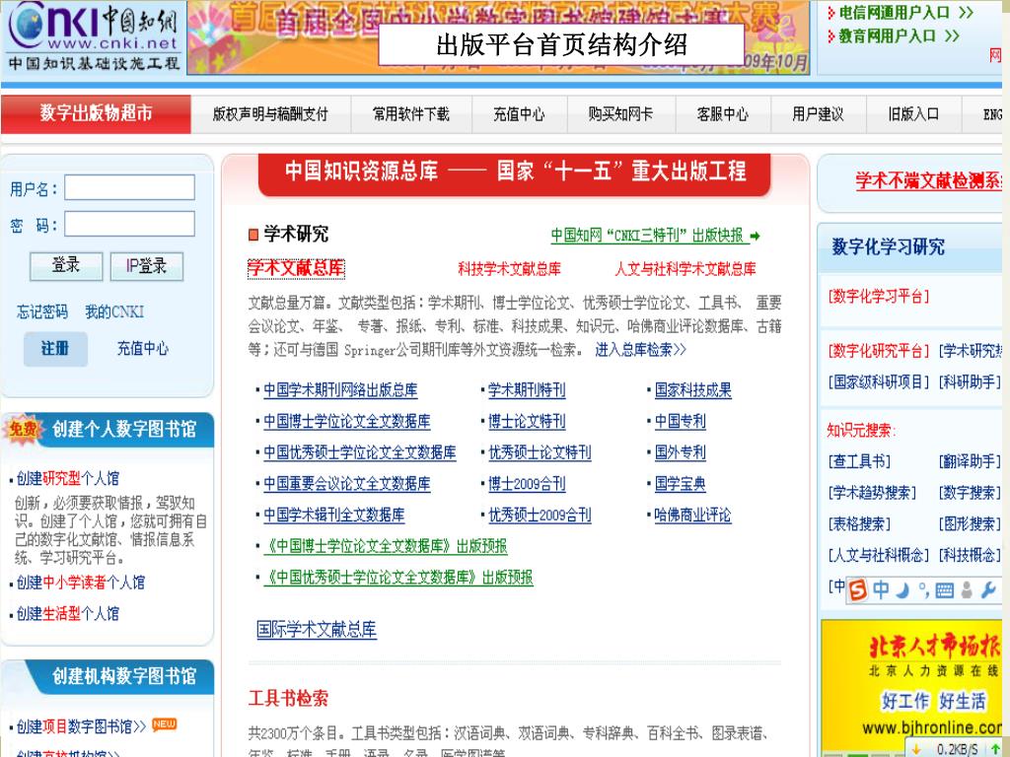Click the 免费 starburst badge
1010x757 pixels.
pyautogui.click(x=22, y=428)
